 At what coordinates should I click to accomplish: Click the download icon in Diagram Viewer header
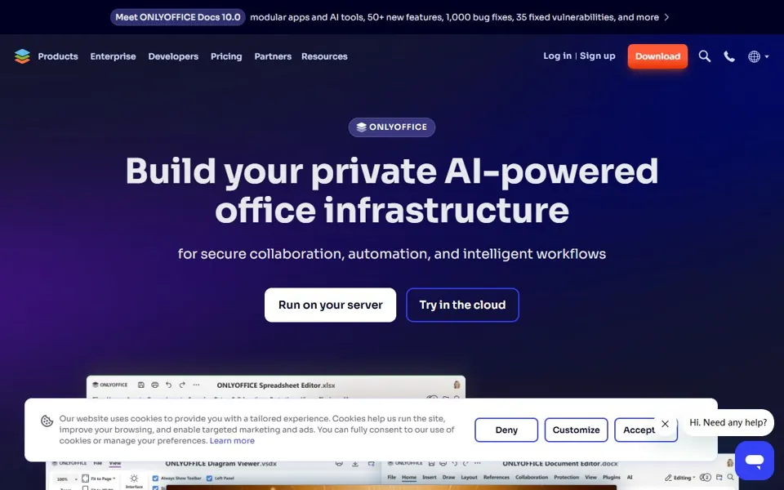355,464
